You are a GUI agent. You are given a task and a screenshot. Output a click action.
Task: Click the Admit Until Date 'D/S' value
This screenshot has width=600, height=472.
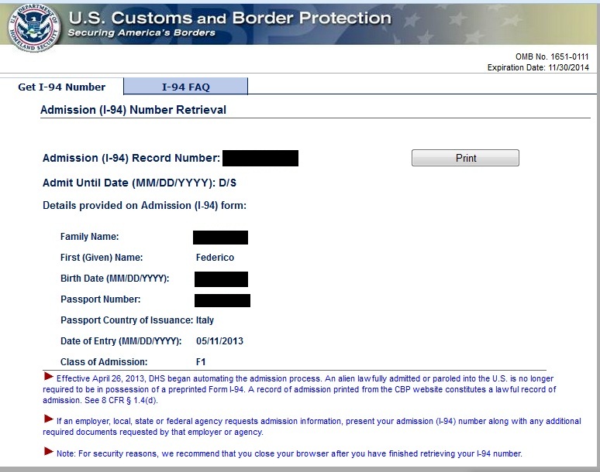(227, 183)
